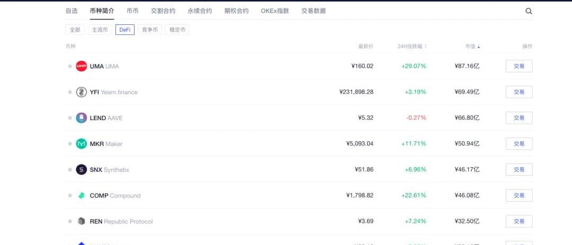Open 永续合约 tab
Image resolution: width=572 pixels, height=245 pixels.
point(200,11)
